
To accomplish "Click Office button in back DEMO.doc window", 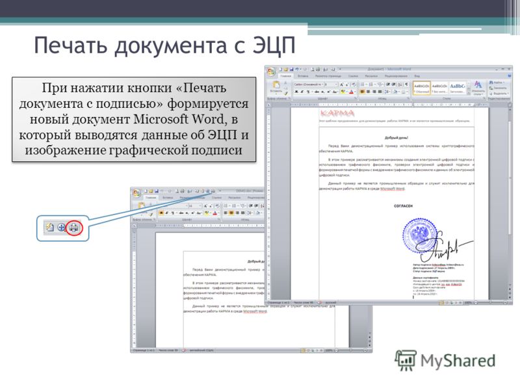I will coord(136,193).
